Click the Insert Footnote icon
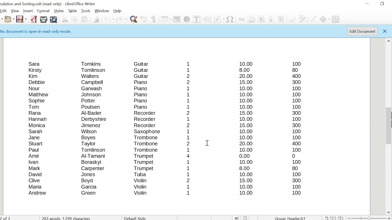Screen dimensions: 392x220 click(x=251, y=19)
